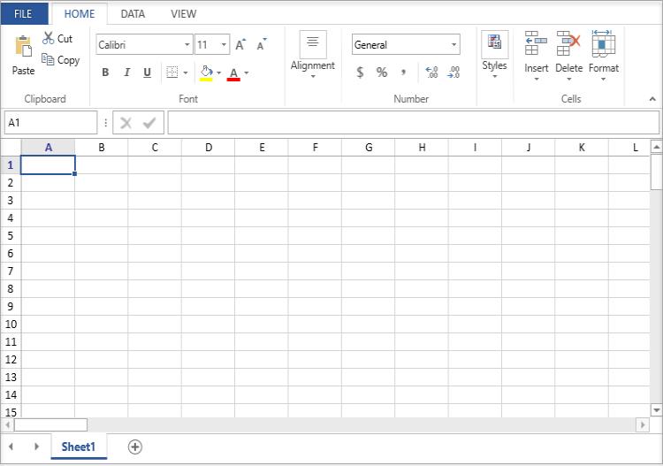Click the vertical scrollbar down arrow
The image size is (663, 466).
point(656,409)
